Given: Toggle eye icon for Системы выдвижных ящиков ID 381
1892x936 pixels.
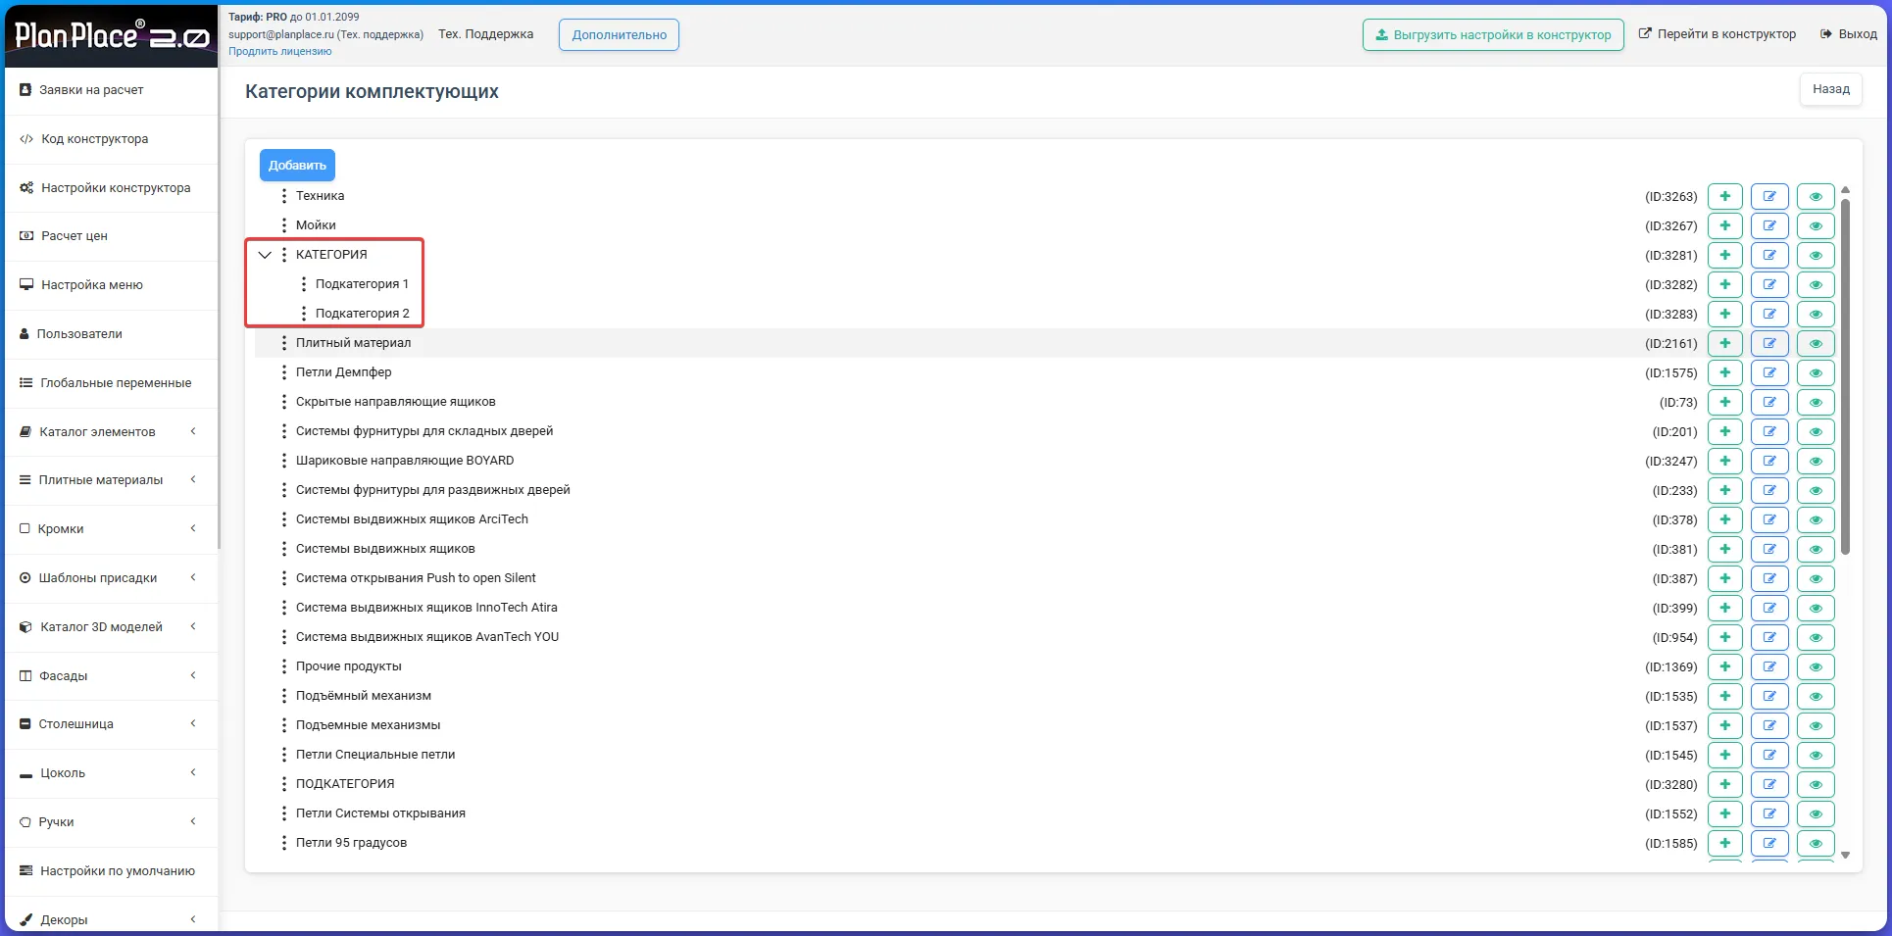Looking at the screenshot, I should 1816,549.
